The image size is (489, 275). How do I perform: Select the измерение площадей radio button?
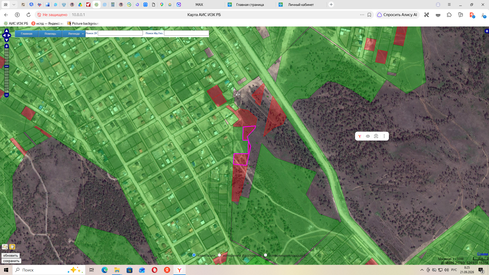click(x=265, y=255)
